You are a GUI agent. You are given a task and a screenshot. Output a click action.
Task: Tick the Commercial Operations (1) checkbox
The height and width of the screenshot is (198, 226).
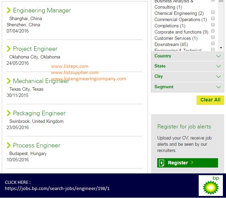[213, 18]
